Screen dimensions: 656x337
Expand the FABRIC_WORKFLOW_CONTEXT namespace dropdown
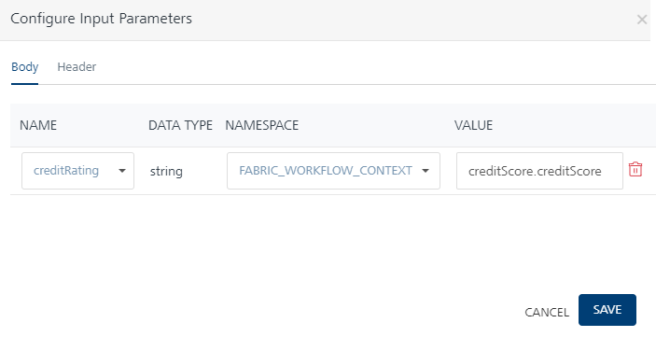click(333, 171)
